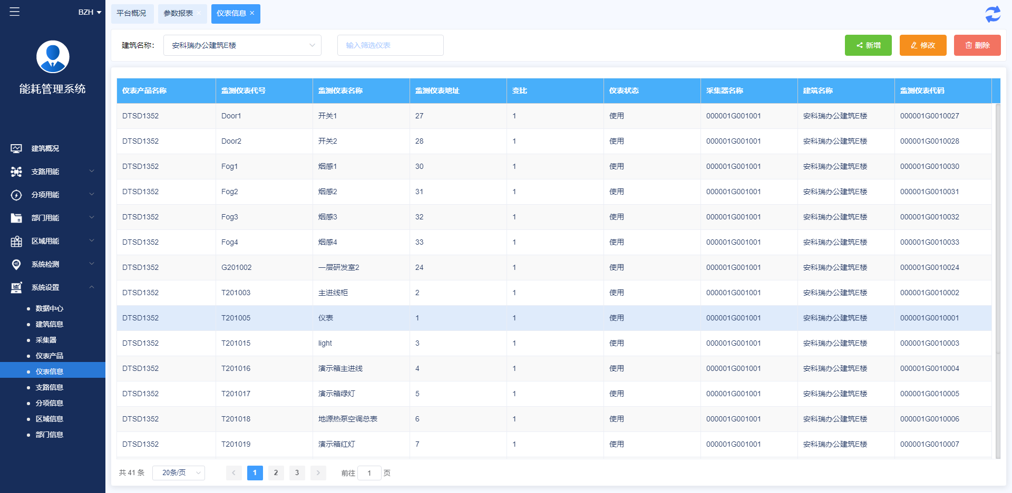Select current page 1 button
This screenshot has width=1012, height=493.
pos(255,473)
